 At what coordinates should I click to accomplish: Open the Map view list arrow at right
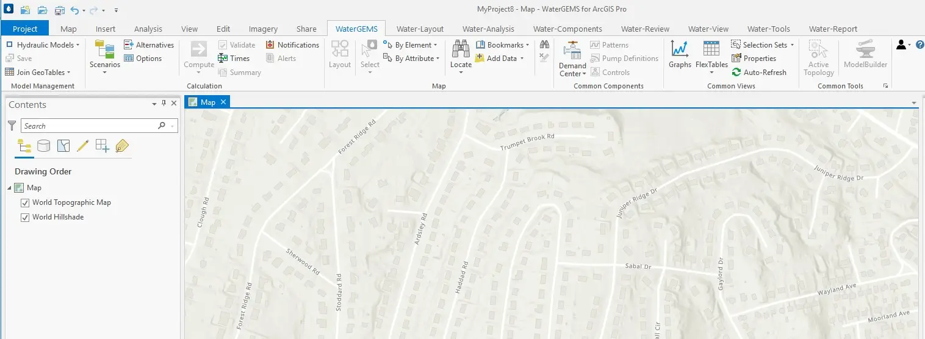point(913,102)
